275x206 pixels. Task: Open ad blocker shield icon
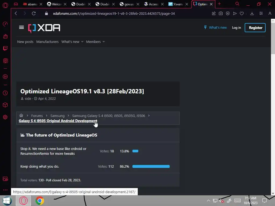click(x=228, y=13)
